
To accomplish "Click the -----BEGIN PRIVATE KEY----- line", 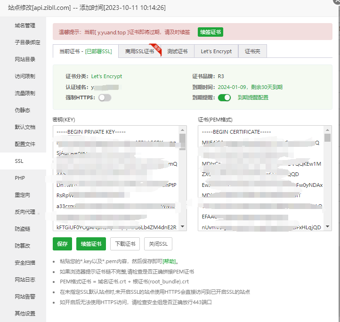I will pos(91,132).
